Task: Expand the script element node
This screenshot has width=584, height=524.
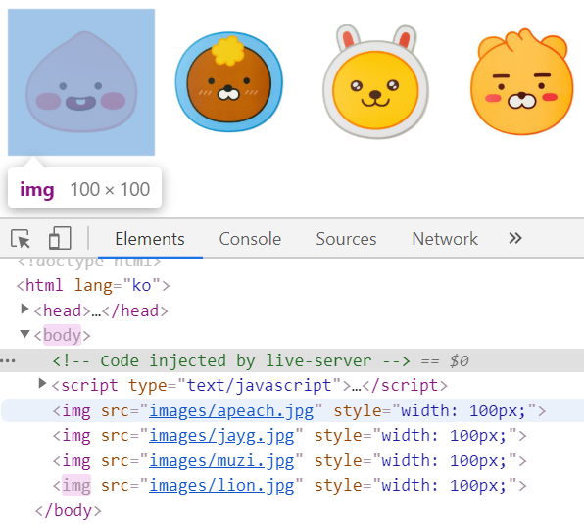Action: pyautogui.click(x=42, y=383)
